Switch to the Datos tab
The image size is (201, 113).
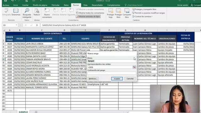66,5
